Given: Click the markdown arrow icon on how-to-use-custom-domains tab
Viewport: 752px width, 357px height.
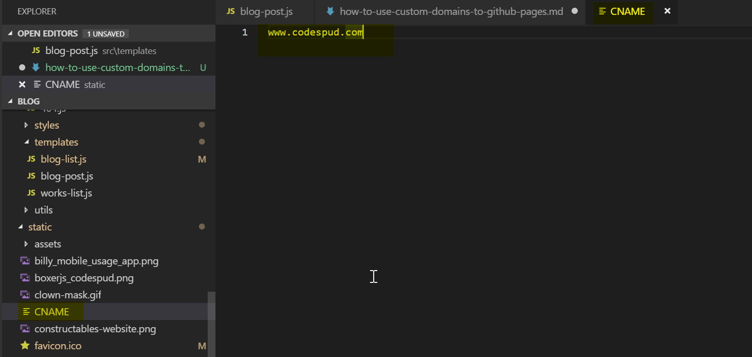Looking at the screenshot, I should 330,11.
